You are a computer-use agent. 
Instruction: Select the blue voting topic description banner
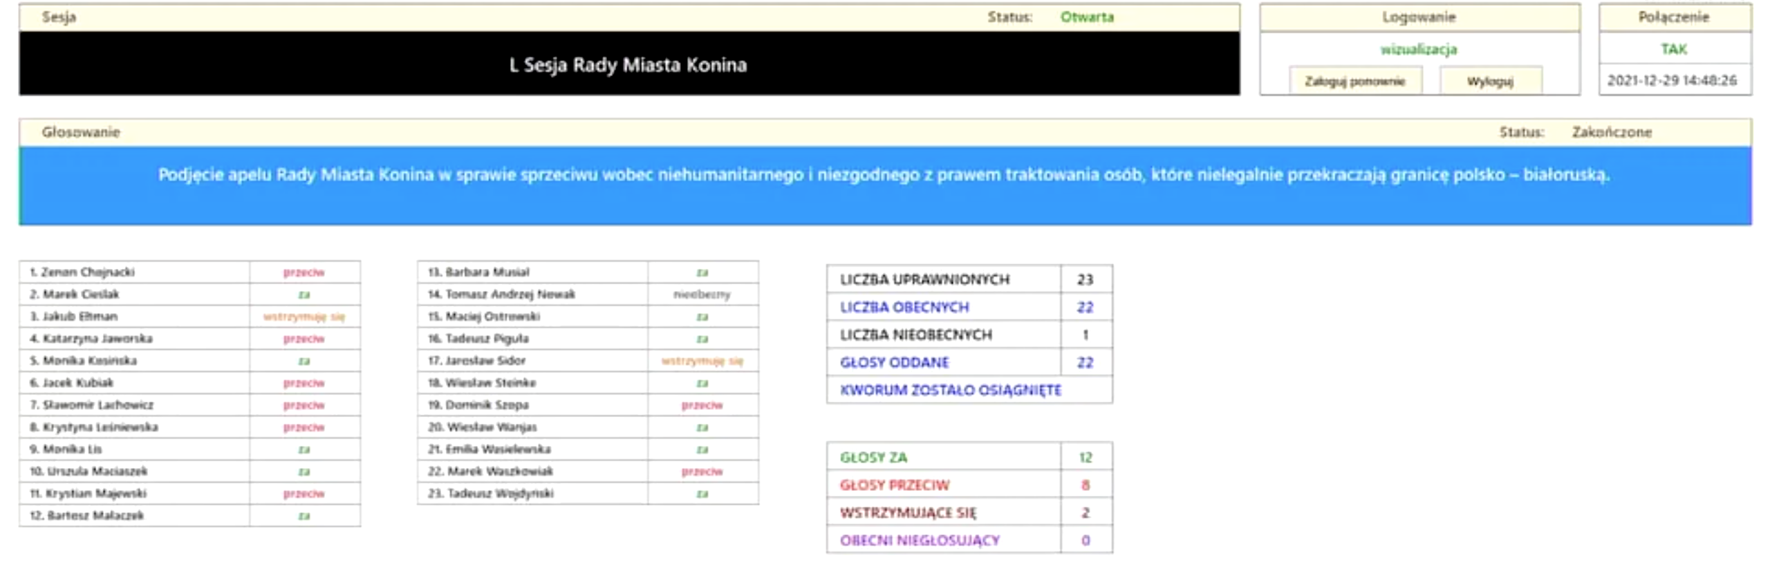click(884, 184)
